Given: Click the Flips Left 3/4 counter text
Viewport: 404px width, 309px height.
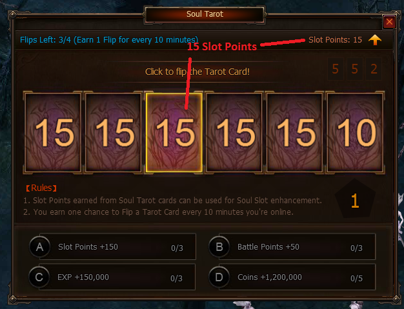Looking at the screenshot, I should [x=45, y=40].
